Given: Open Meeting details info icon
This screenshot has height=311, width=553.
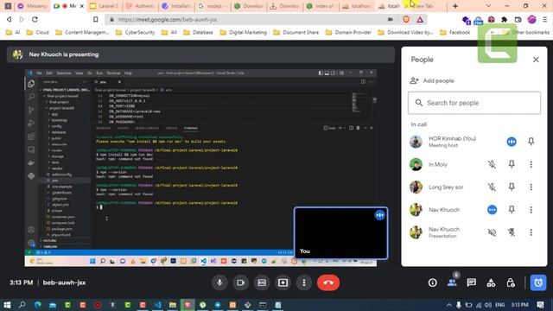Looking at the screenshot, I should coord(432,282).
